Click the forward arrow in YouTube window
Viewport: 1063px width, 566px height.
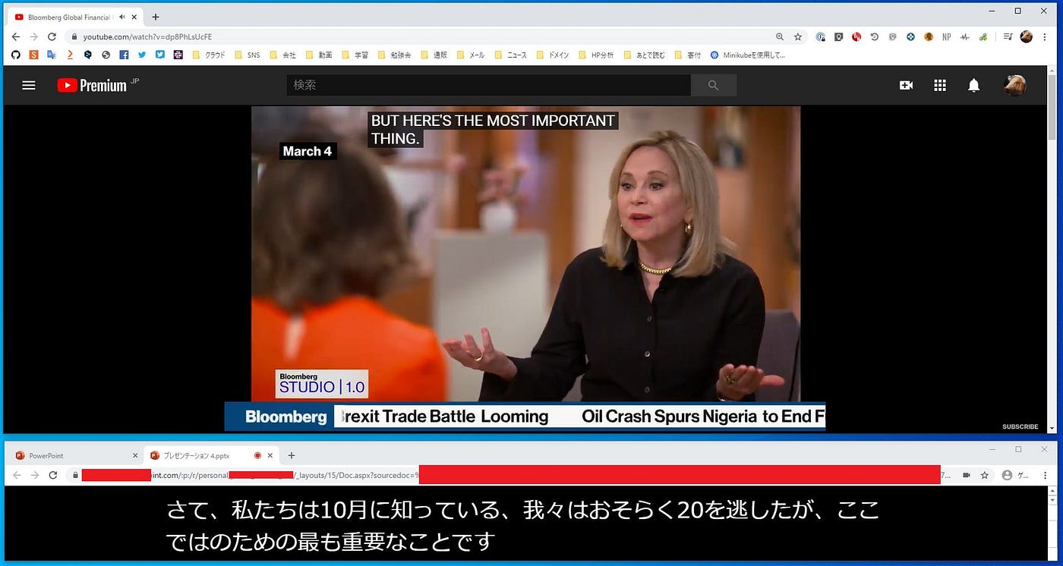[x=33, y=36]
